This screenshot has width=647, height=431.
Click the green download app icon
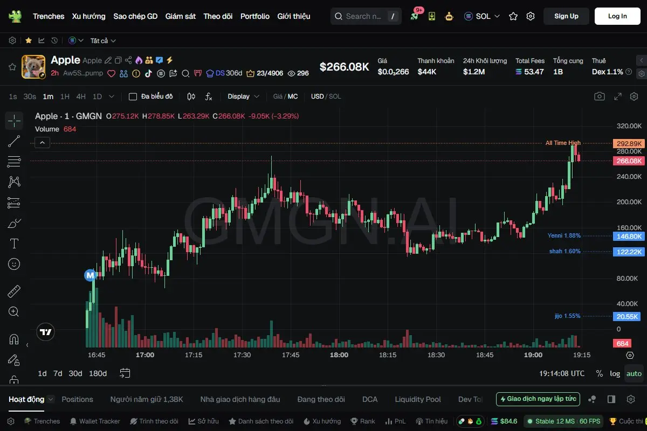point(432,16)
